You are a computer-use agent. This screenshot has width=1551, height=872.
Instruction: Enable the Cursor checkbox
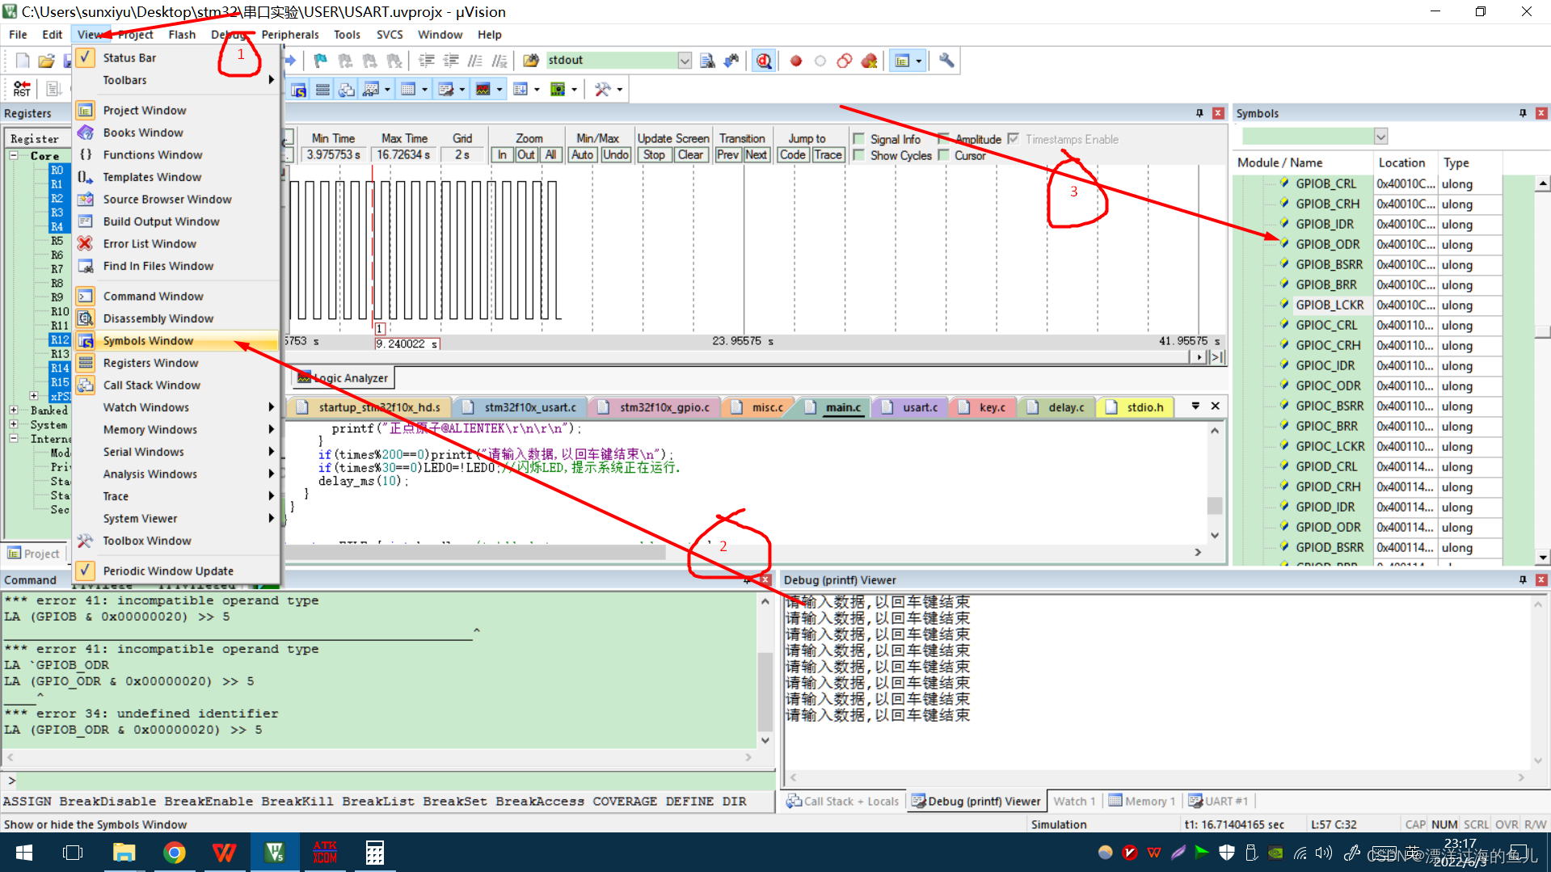[943, 155]
